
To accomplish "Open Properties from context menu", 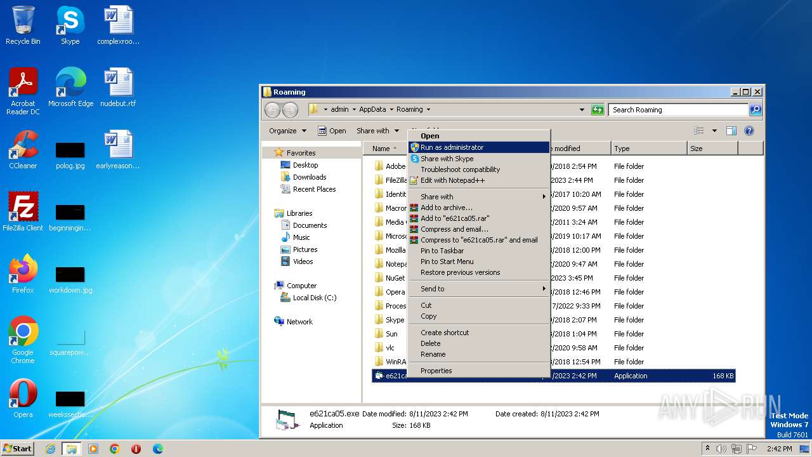I will tap(479, 371).
